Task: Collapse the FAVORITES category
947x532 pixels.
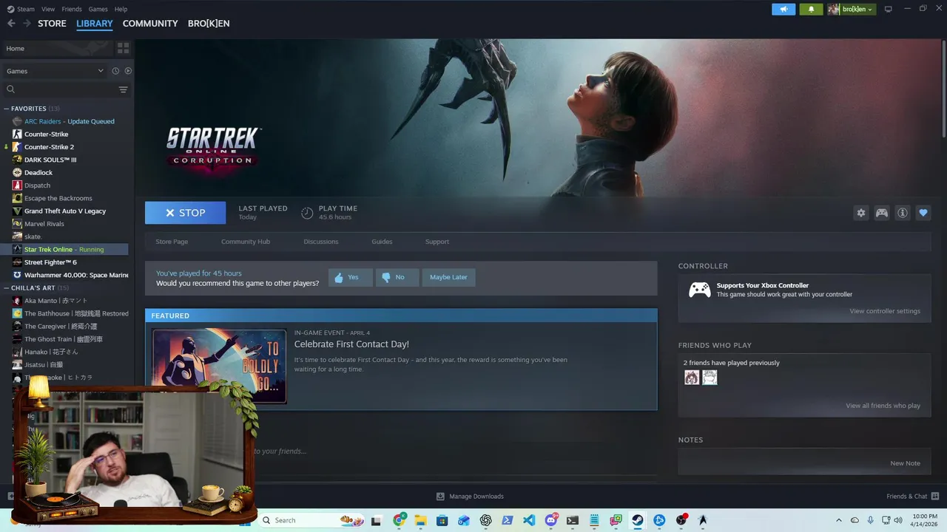Action: point(7,109)
